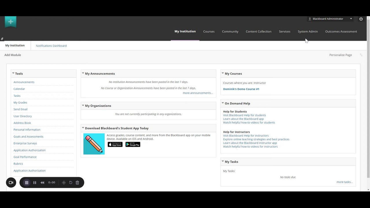This screenshot has height=208, width=370.
Task: Click the Google Play download badge
Action: pyautogui.click(x=133, y=144)
